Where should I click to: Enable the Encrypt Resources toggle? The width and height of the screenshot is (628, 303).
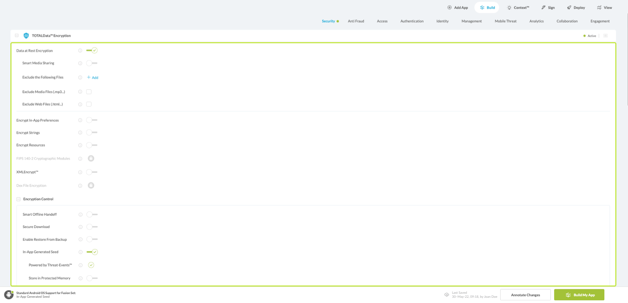click(92, 145)
